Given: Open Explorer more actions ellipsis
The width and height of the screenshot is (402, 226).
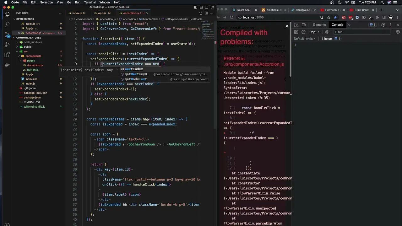Looking at the screenshot, I should 61,13.
